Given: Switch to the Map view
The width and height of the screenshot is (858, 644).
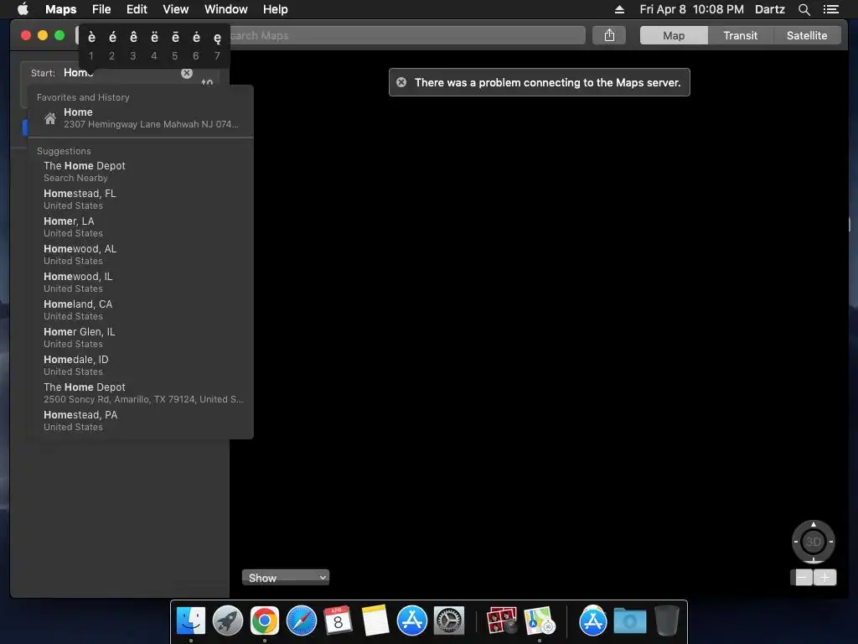Looking at the screenshot, I should click(674, 35).
